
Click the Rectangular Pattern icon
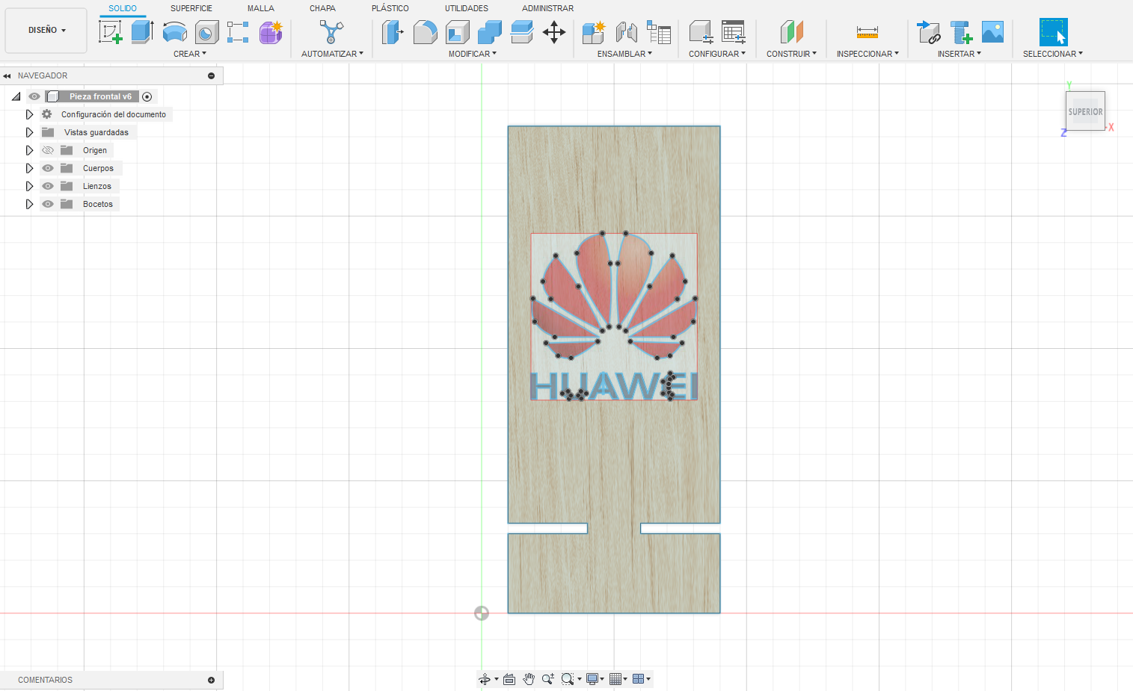[238, 32]
